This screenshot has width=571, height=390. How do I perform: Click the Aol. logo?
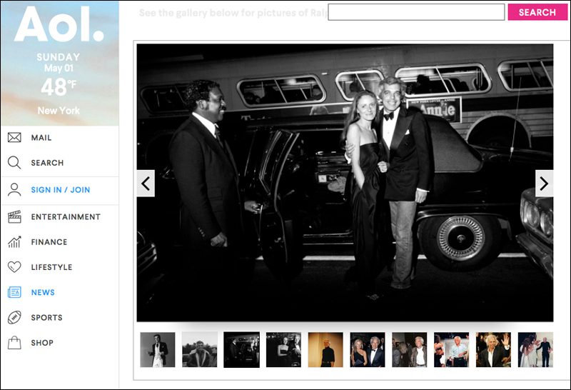59,26
